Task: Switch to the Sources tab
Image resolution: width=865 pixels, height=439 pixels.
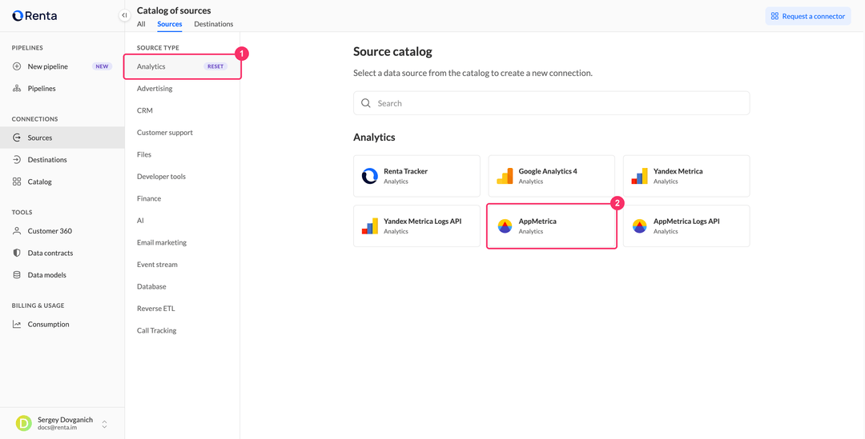Action: (x=169, y=24)
